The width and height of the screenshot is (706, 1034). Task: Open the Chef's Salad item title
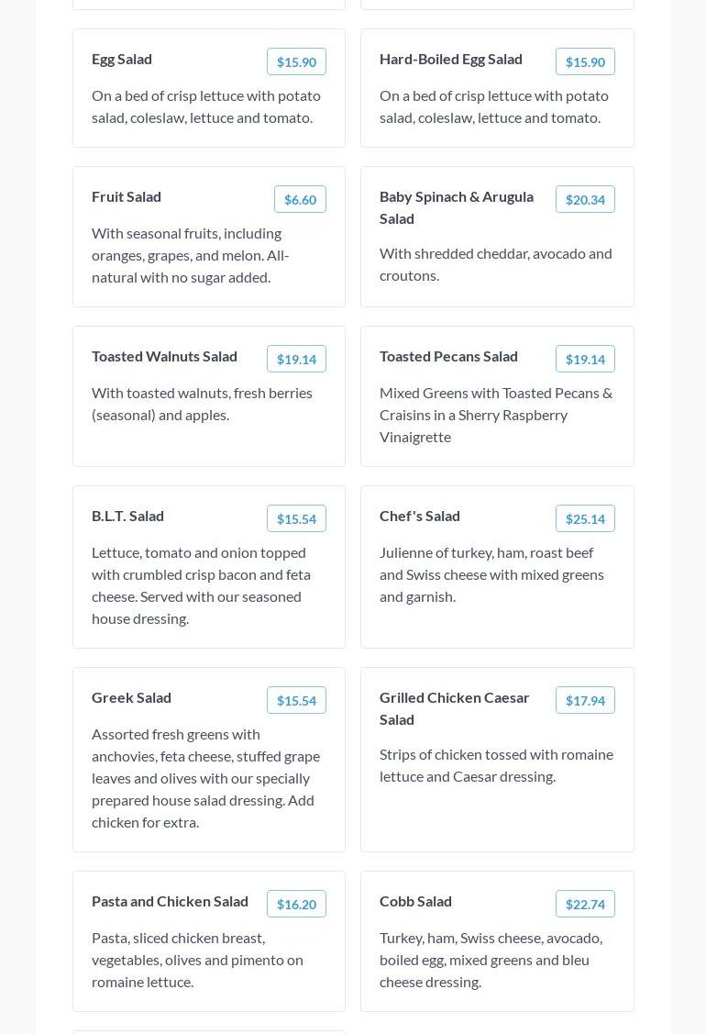coord(420,516)
